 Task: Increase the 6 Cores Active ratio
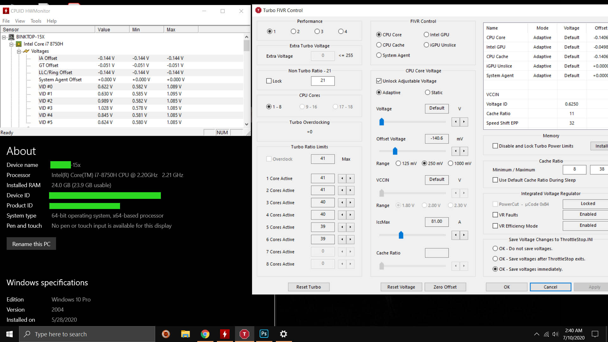click(350, 239)
